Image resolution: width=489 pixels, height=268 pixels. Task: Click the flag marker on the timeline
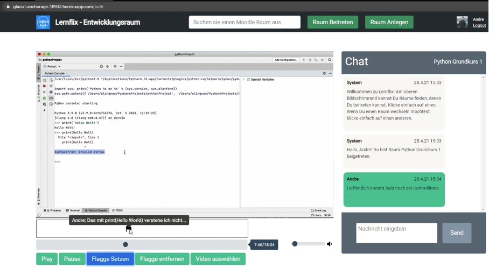click(x=129, y=229)
